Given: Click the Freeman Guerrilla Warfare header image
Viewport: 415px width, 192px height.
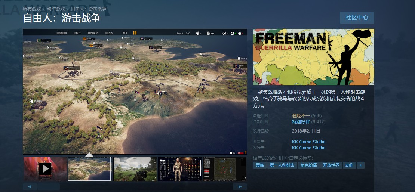Looking at the screenshot, I should (314, 57).
